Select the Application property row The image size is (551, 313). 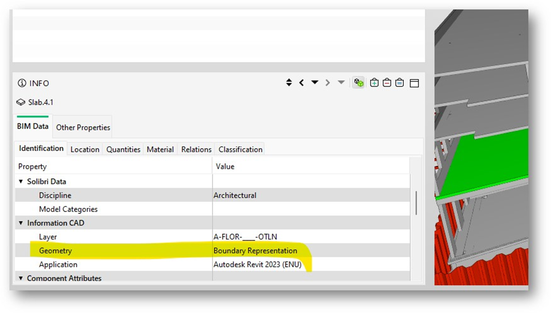(x=213, y=264)
